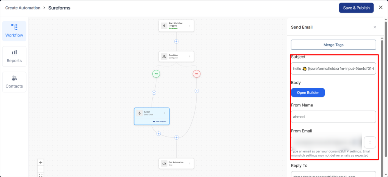The height and width of the screenshot is (177, 388).
Task: Click the Save & Publish button
Action: [x=356, y=8]
